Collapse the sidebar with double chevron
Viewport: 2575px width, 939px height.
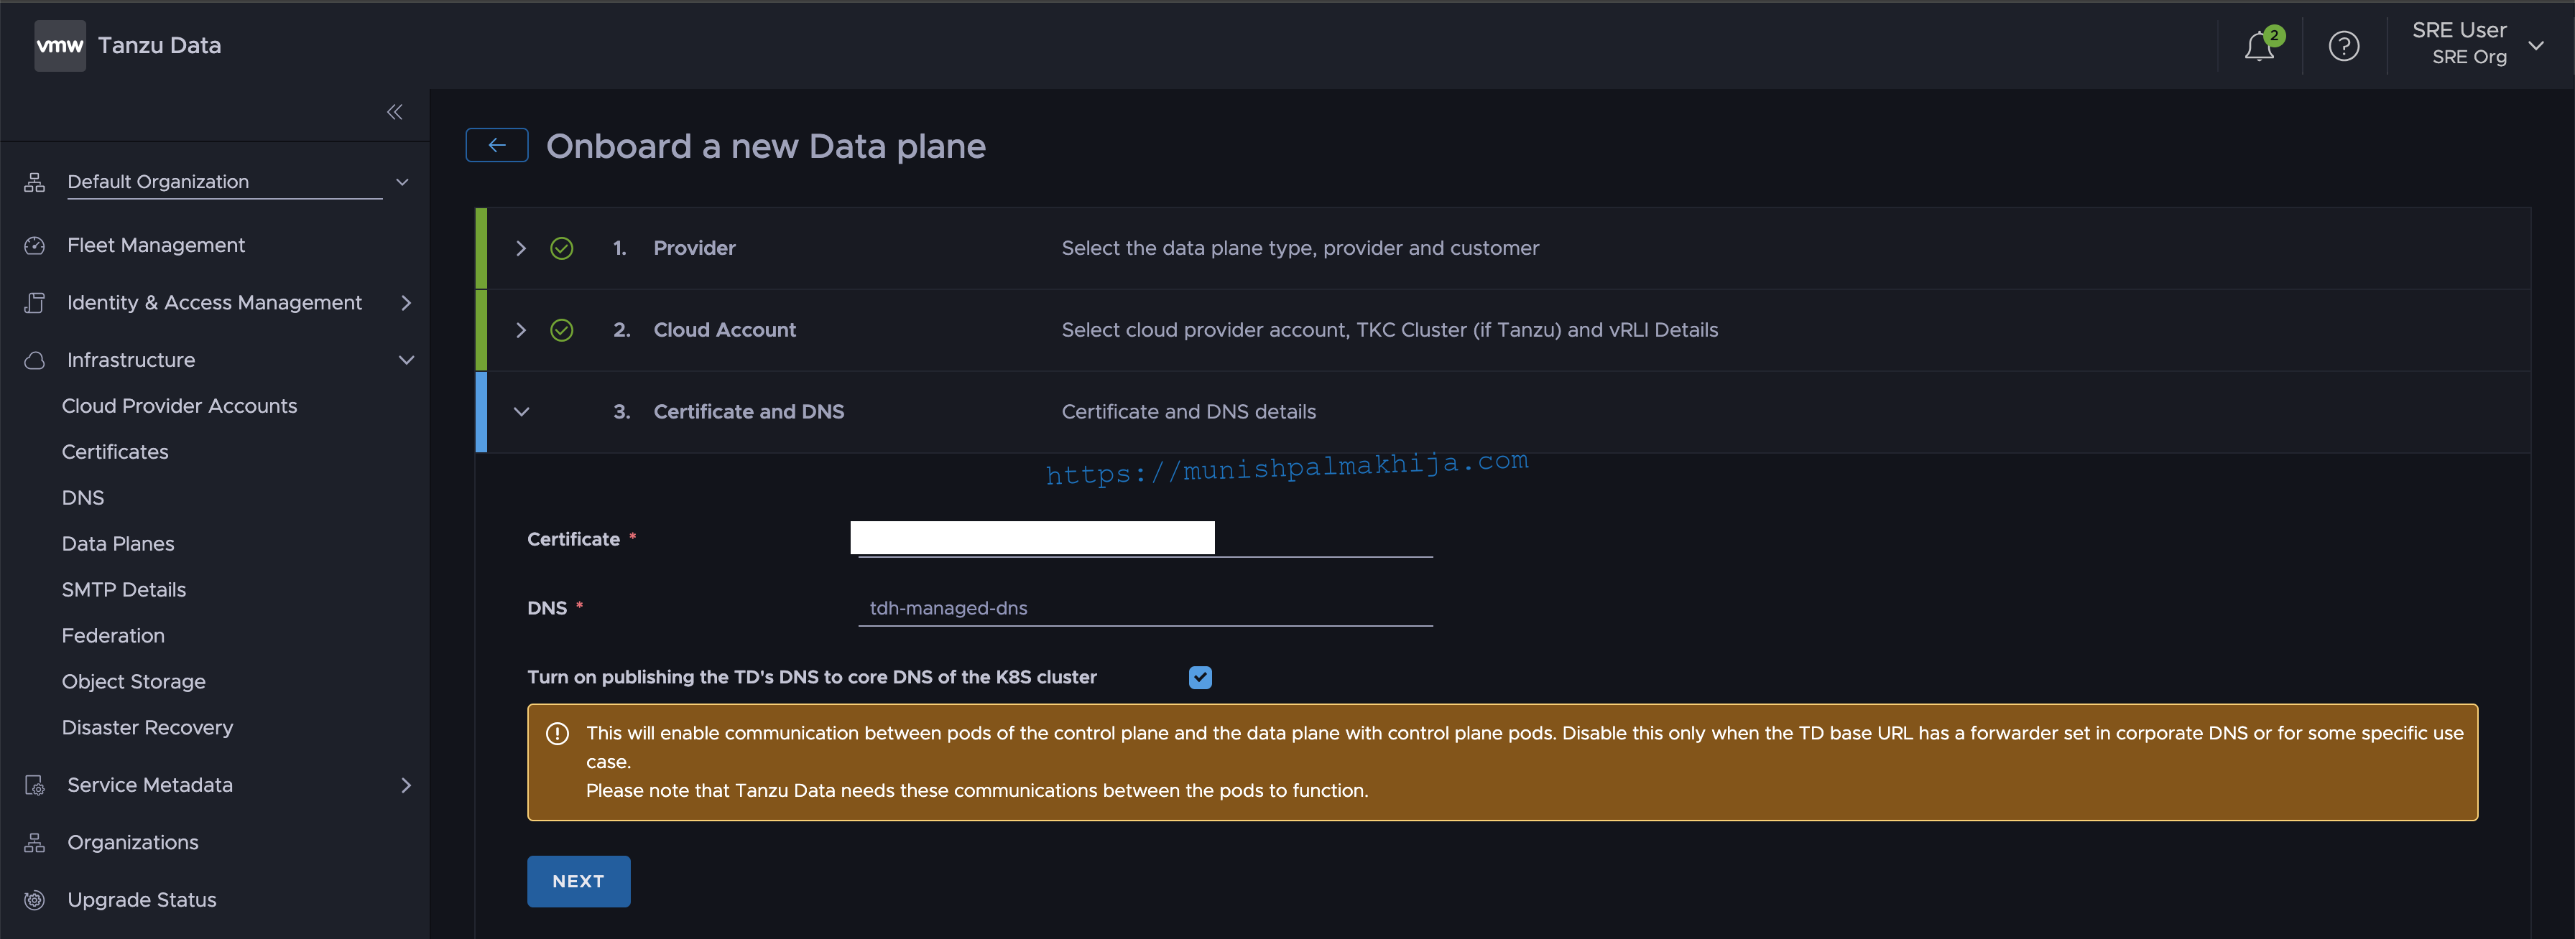(x=395, y=112)
